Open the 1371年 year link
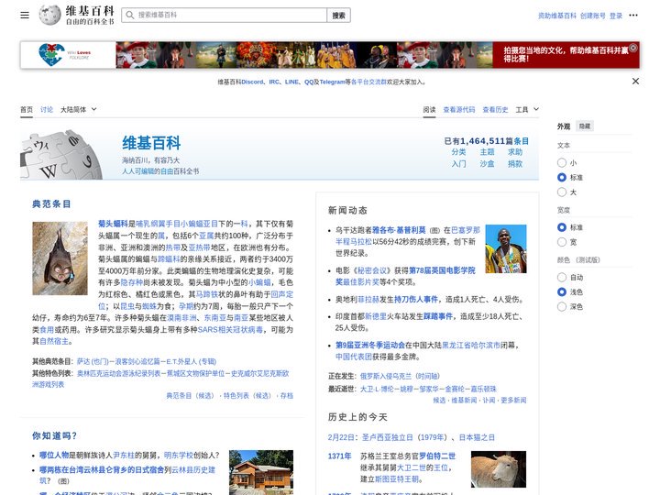Viewport: 660px width, 495px height. pos(339,456)
